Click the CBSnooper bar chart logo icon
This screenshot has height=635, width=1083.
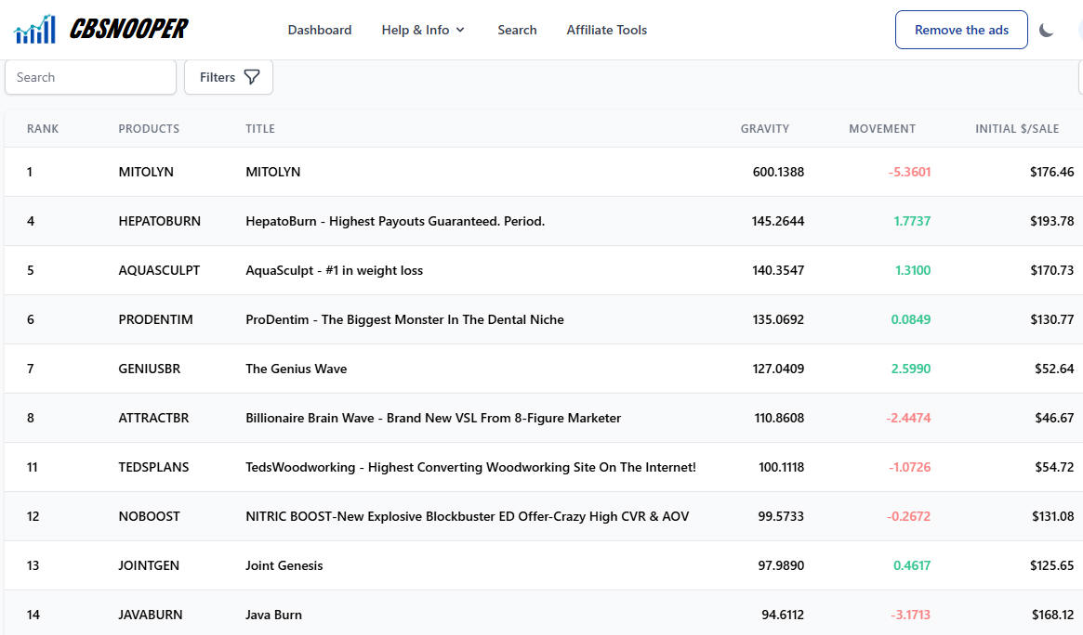34,30
